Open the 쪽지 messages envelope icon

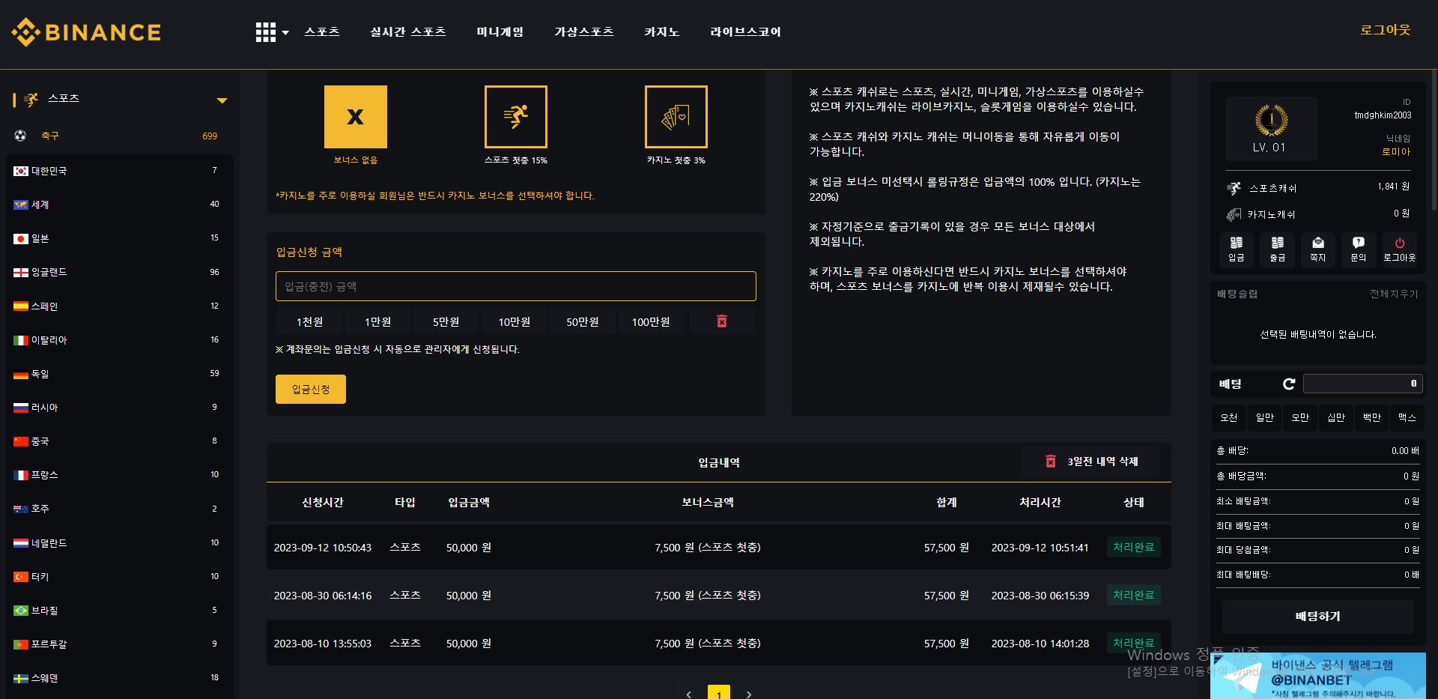[1317, 248]
